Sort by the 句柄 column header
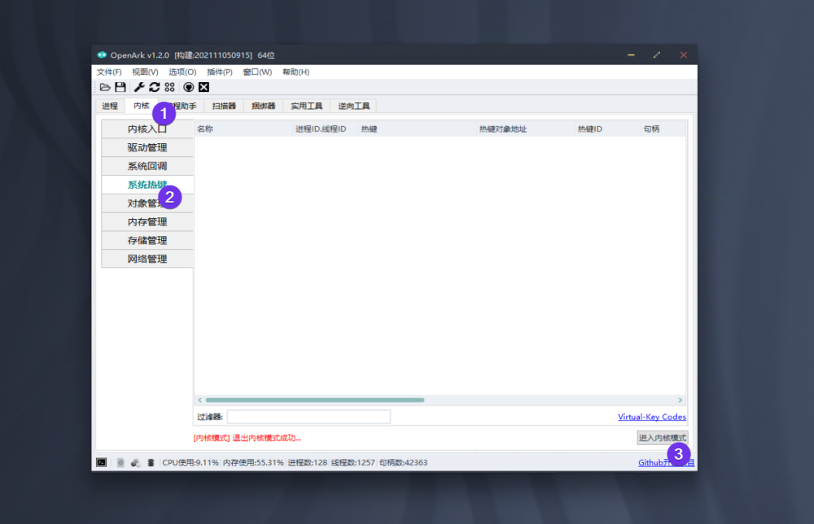Viewport: 814px width, 524px height. [x=663, y=129]
